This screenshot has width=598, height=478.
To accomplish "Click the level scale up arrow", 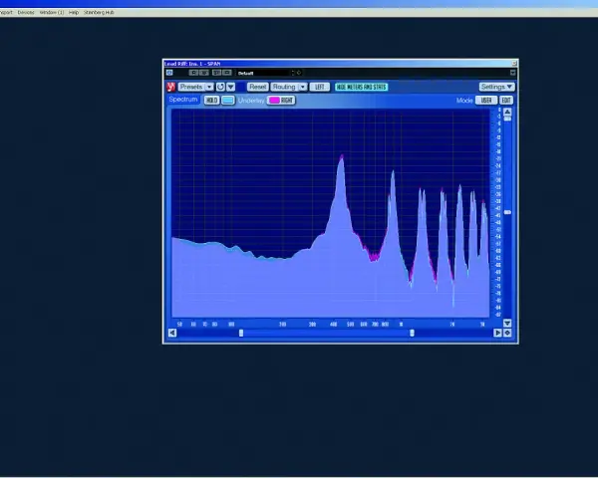I will (x=507, y=112).
